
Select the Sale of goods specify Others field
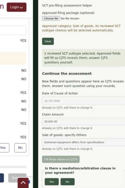(84, 142)
